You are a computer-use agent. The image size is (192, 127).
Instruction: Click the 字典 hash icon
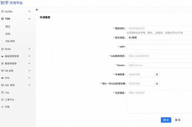point(2,107)
